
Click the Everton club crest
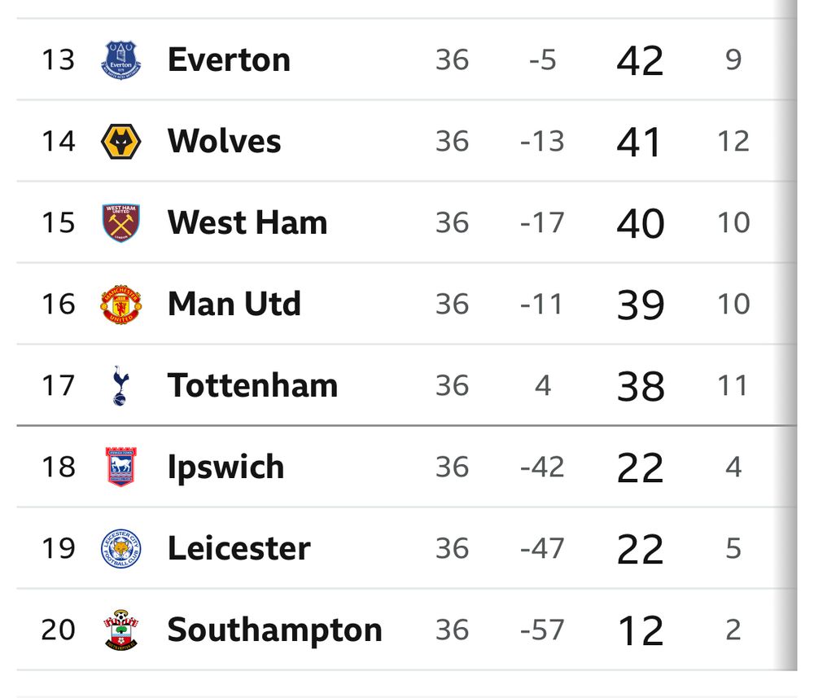tap(121, 59)
